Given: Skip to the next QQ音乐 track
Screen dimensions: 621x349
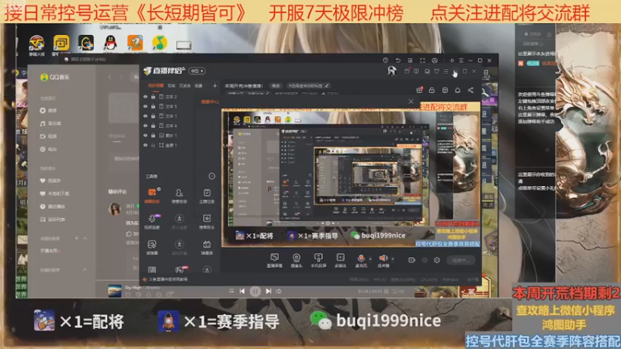Looking at the screenshot, I should pyautogui.click(x=269, y=292).
